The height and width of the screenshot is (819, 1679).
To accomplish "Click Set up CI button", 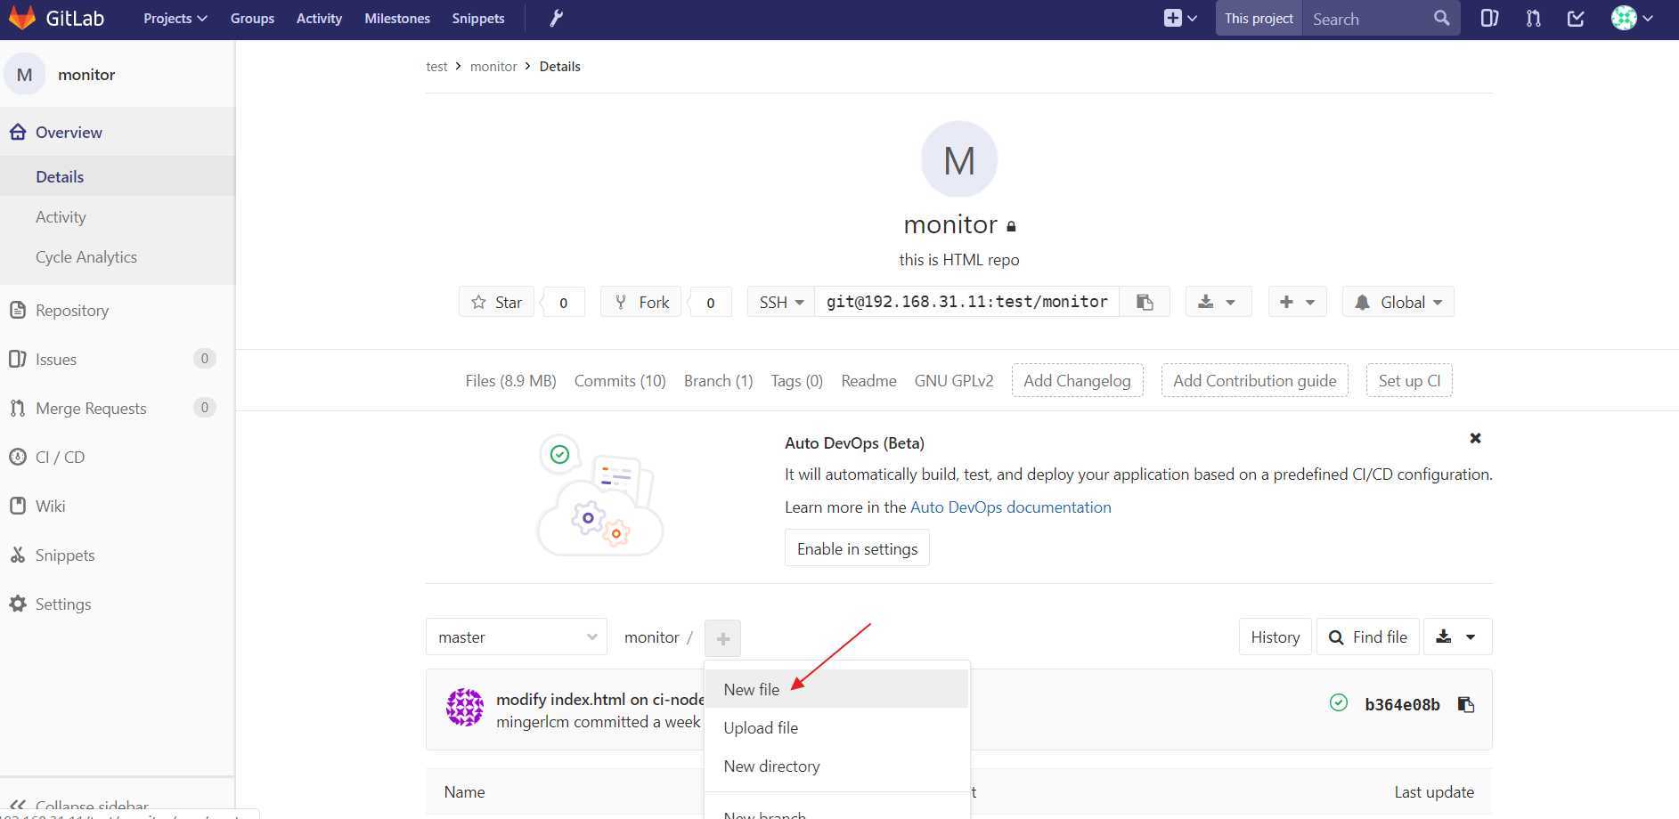I will (x=1409, y=381).
